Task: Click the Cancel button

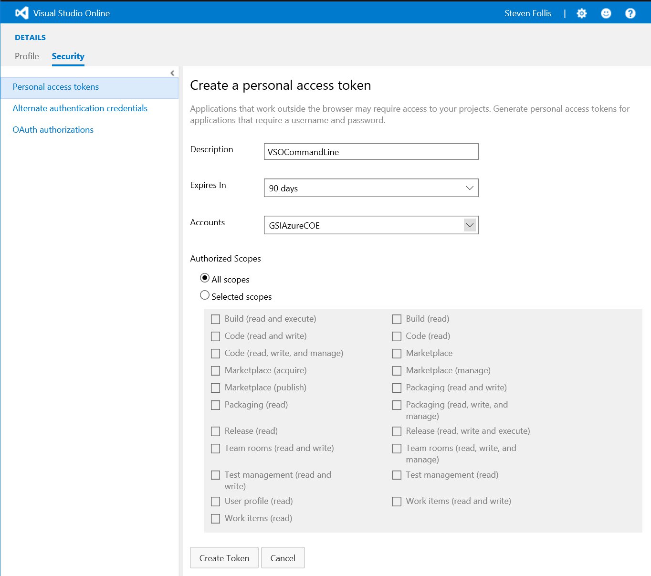Action: point(283,558)
